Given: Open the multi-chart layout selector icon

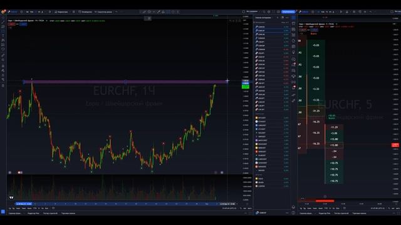Looking at the screenshot, I should (244, 12).
